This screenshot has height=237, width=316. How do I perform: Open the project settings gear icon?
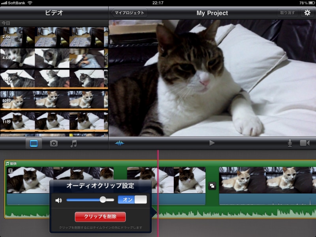point(307,13)
